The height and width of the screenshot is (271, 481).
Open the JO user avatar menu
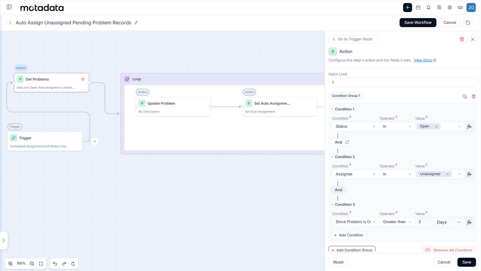click(x=471, y=8)
